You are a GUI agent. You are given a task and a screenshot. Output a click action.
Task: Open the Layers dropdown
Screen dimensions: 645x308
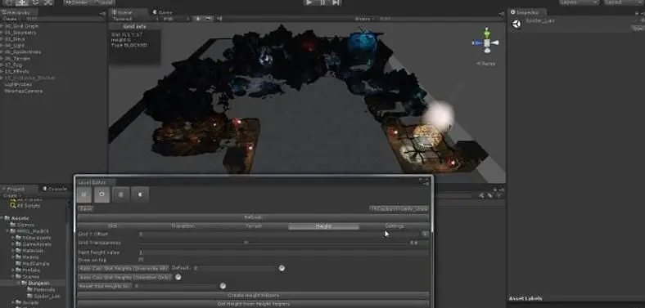(579, 2)
